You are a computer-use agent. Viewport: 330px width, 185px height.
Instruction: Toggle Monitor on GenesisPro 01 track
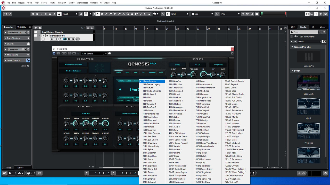56,39
